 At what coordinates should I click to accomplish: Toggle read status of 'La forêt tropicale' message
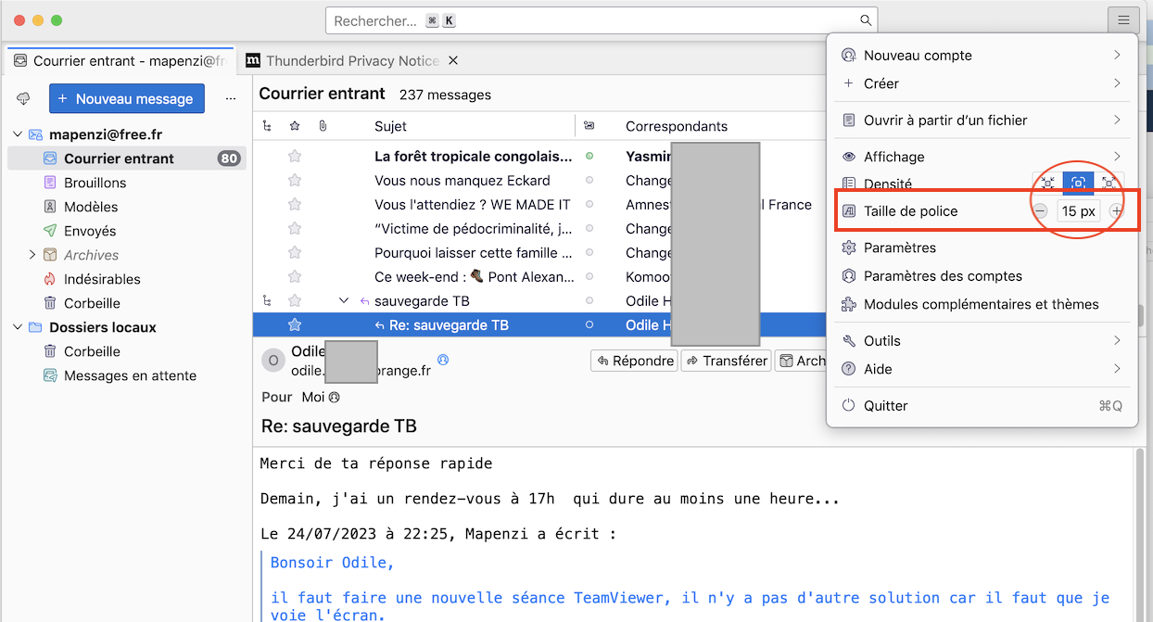[x=589, y=157]
